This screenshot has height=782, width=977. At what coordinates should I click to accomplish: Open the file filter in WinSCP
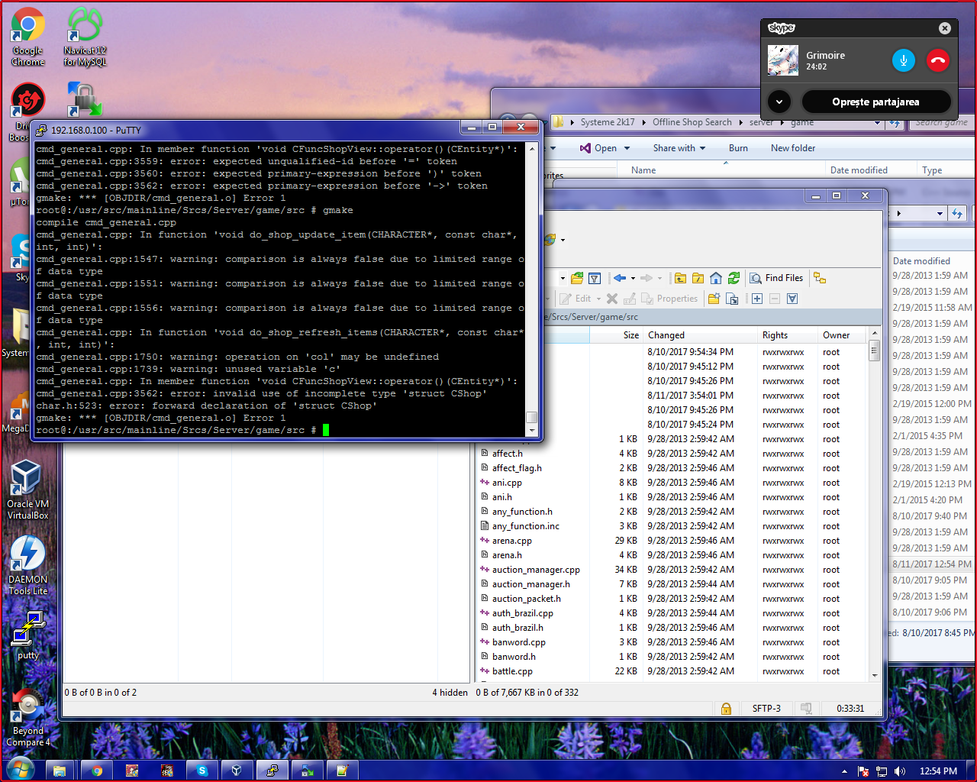(x=595, y=278)
